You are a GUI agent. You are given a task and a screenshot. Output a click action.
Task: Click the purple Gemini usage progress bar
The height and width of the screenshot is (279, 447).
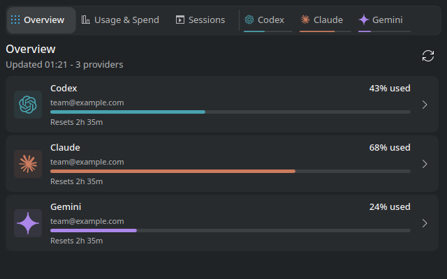pos(230,230)
